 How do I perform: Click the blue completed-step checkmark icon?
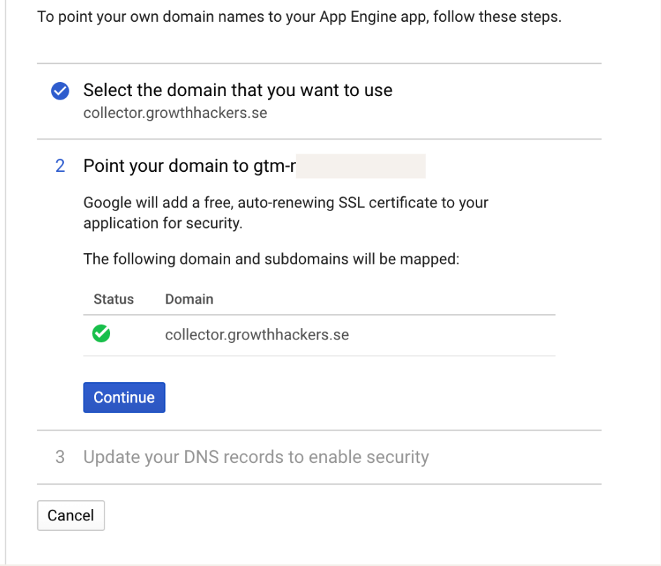[60, 91]
